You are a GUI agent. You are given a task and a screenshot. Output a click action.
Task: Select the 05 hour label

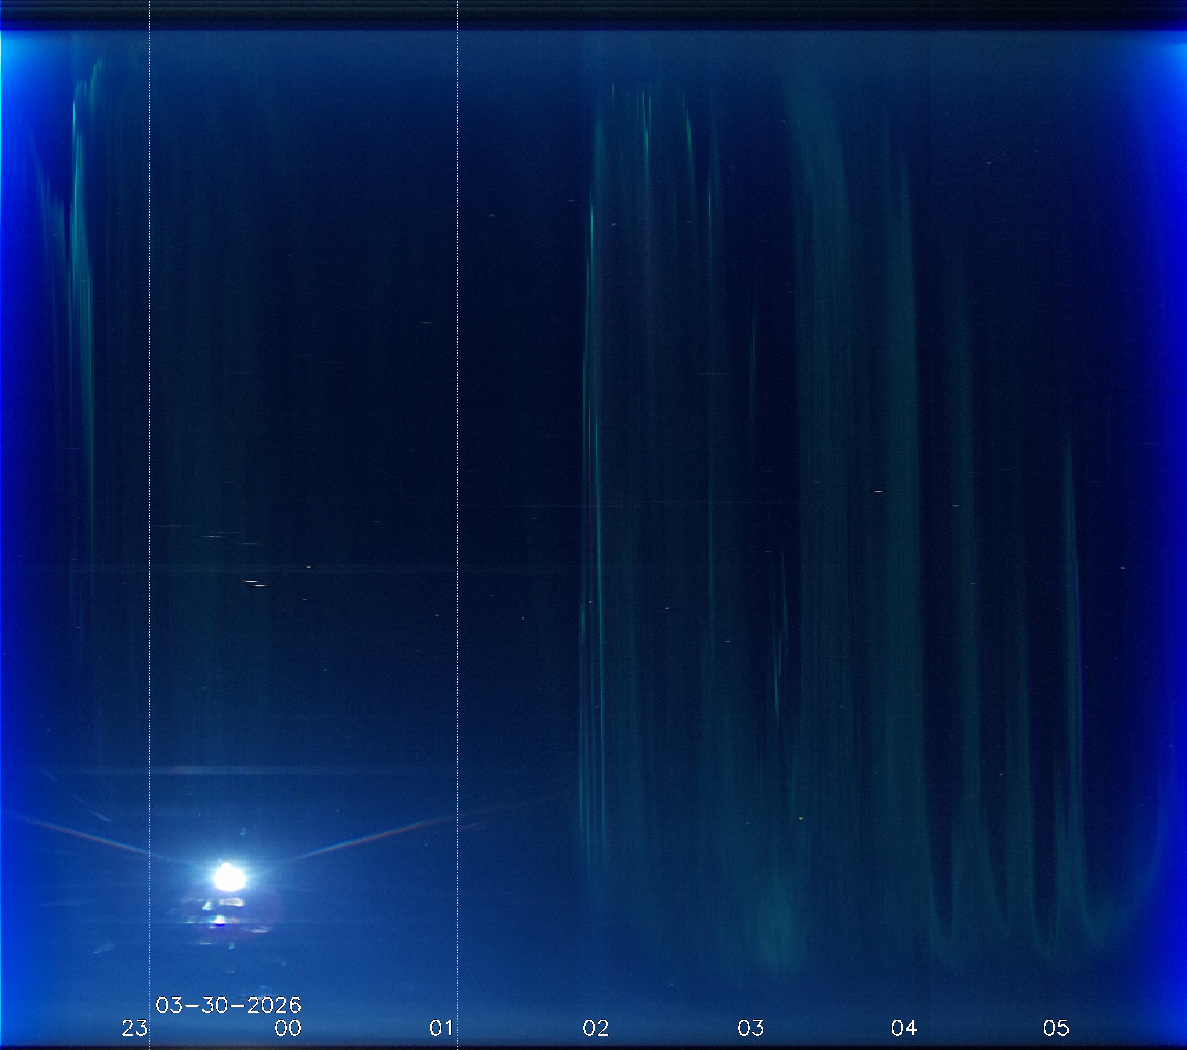pyautogui.click(x=1056, y=1028)
